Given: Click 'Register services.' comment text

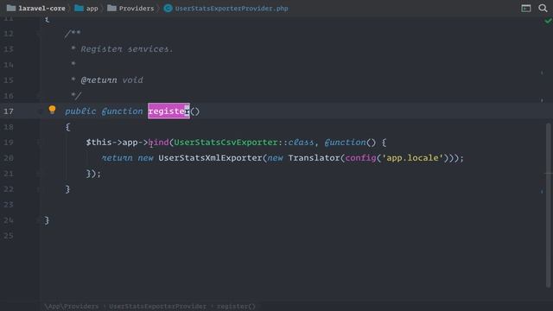Looking at the screenshot, I should pos(127,49).
